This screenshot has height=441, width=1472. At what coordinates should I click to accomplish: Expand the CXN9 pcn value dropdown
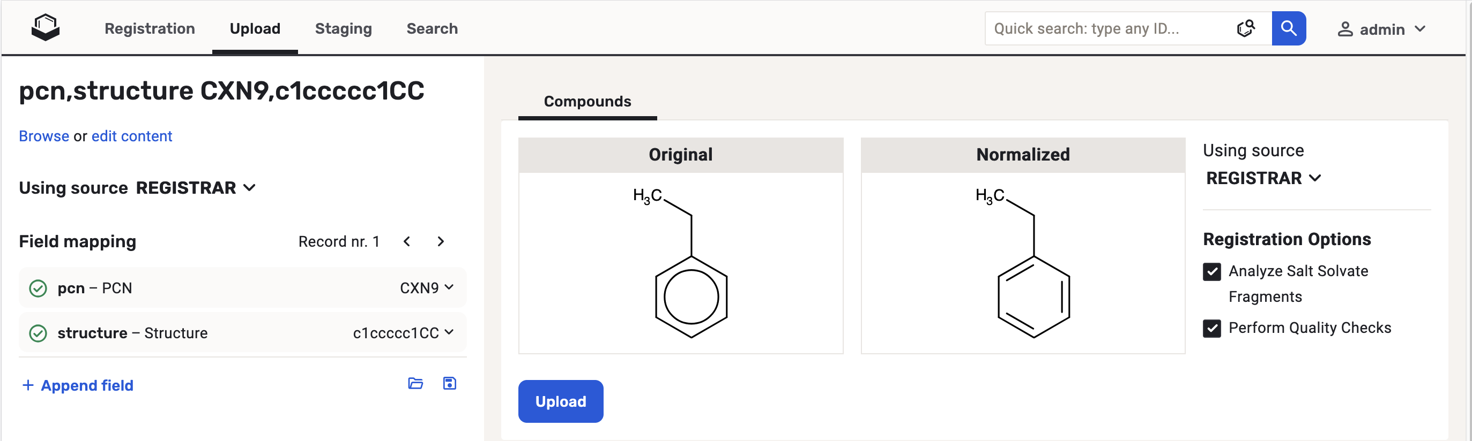tap(427, 287)
